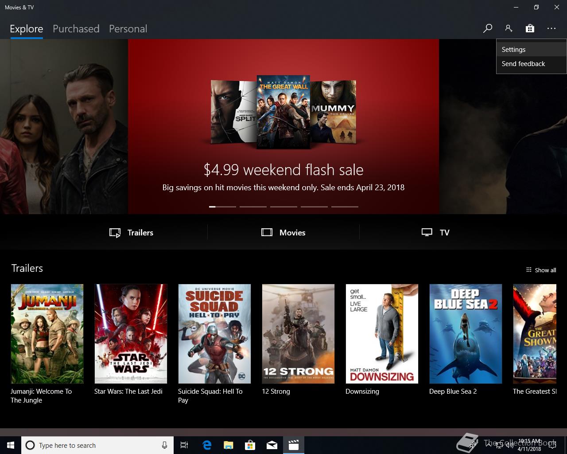Click the microphone icon in taskbar search
The width and height of the screenshot is (567, 454).
click(x=164, y=445)
